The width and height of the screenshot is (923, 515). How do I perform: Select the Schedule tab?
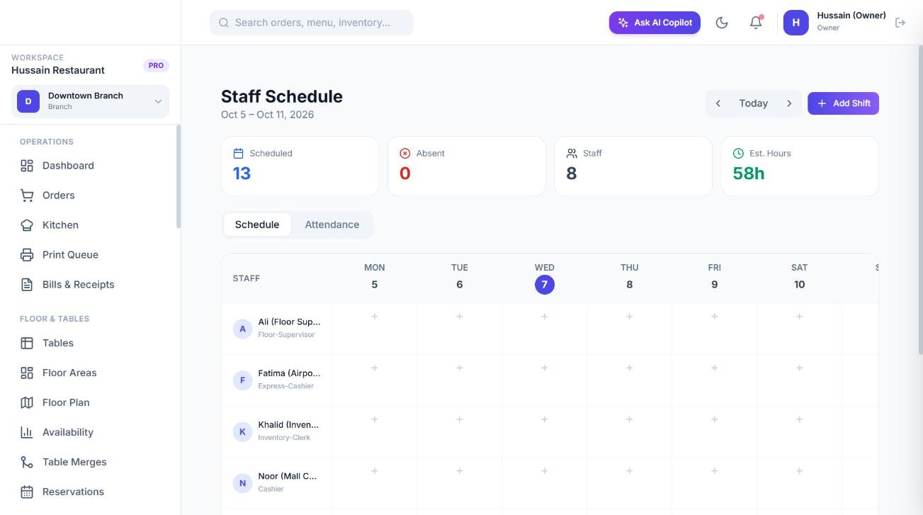pos(257,225)
